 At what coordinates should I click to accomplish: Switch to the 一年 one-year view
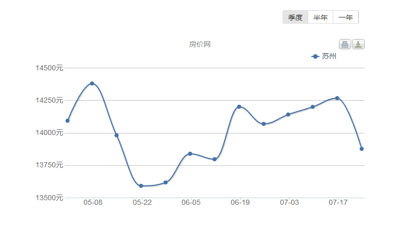(x=346, y=17)
